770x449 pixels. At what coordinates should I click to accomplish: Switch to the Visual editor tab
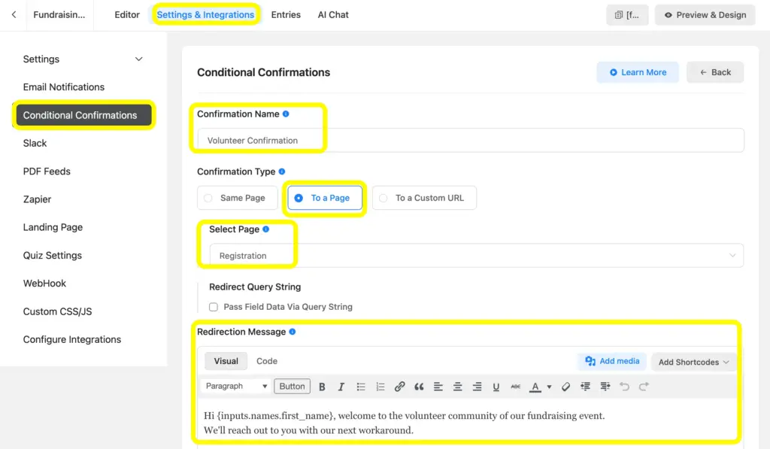tap(226, 361)
